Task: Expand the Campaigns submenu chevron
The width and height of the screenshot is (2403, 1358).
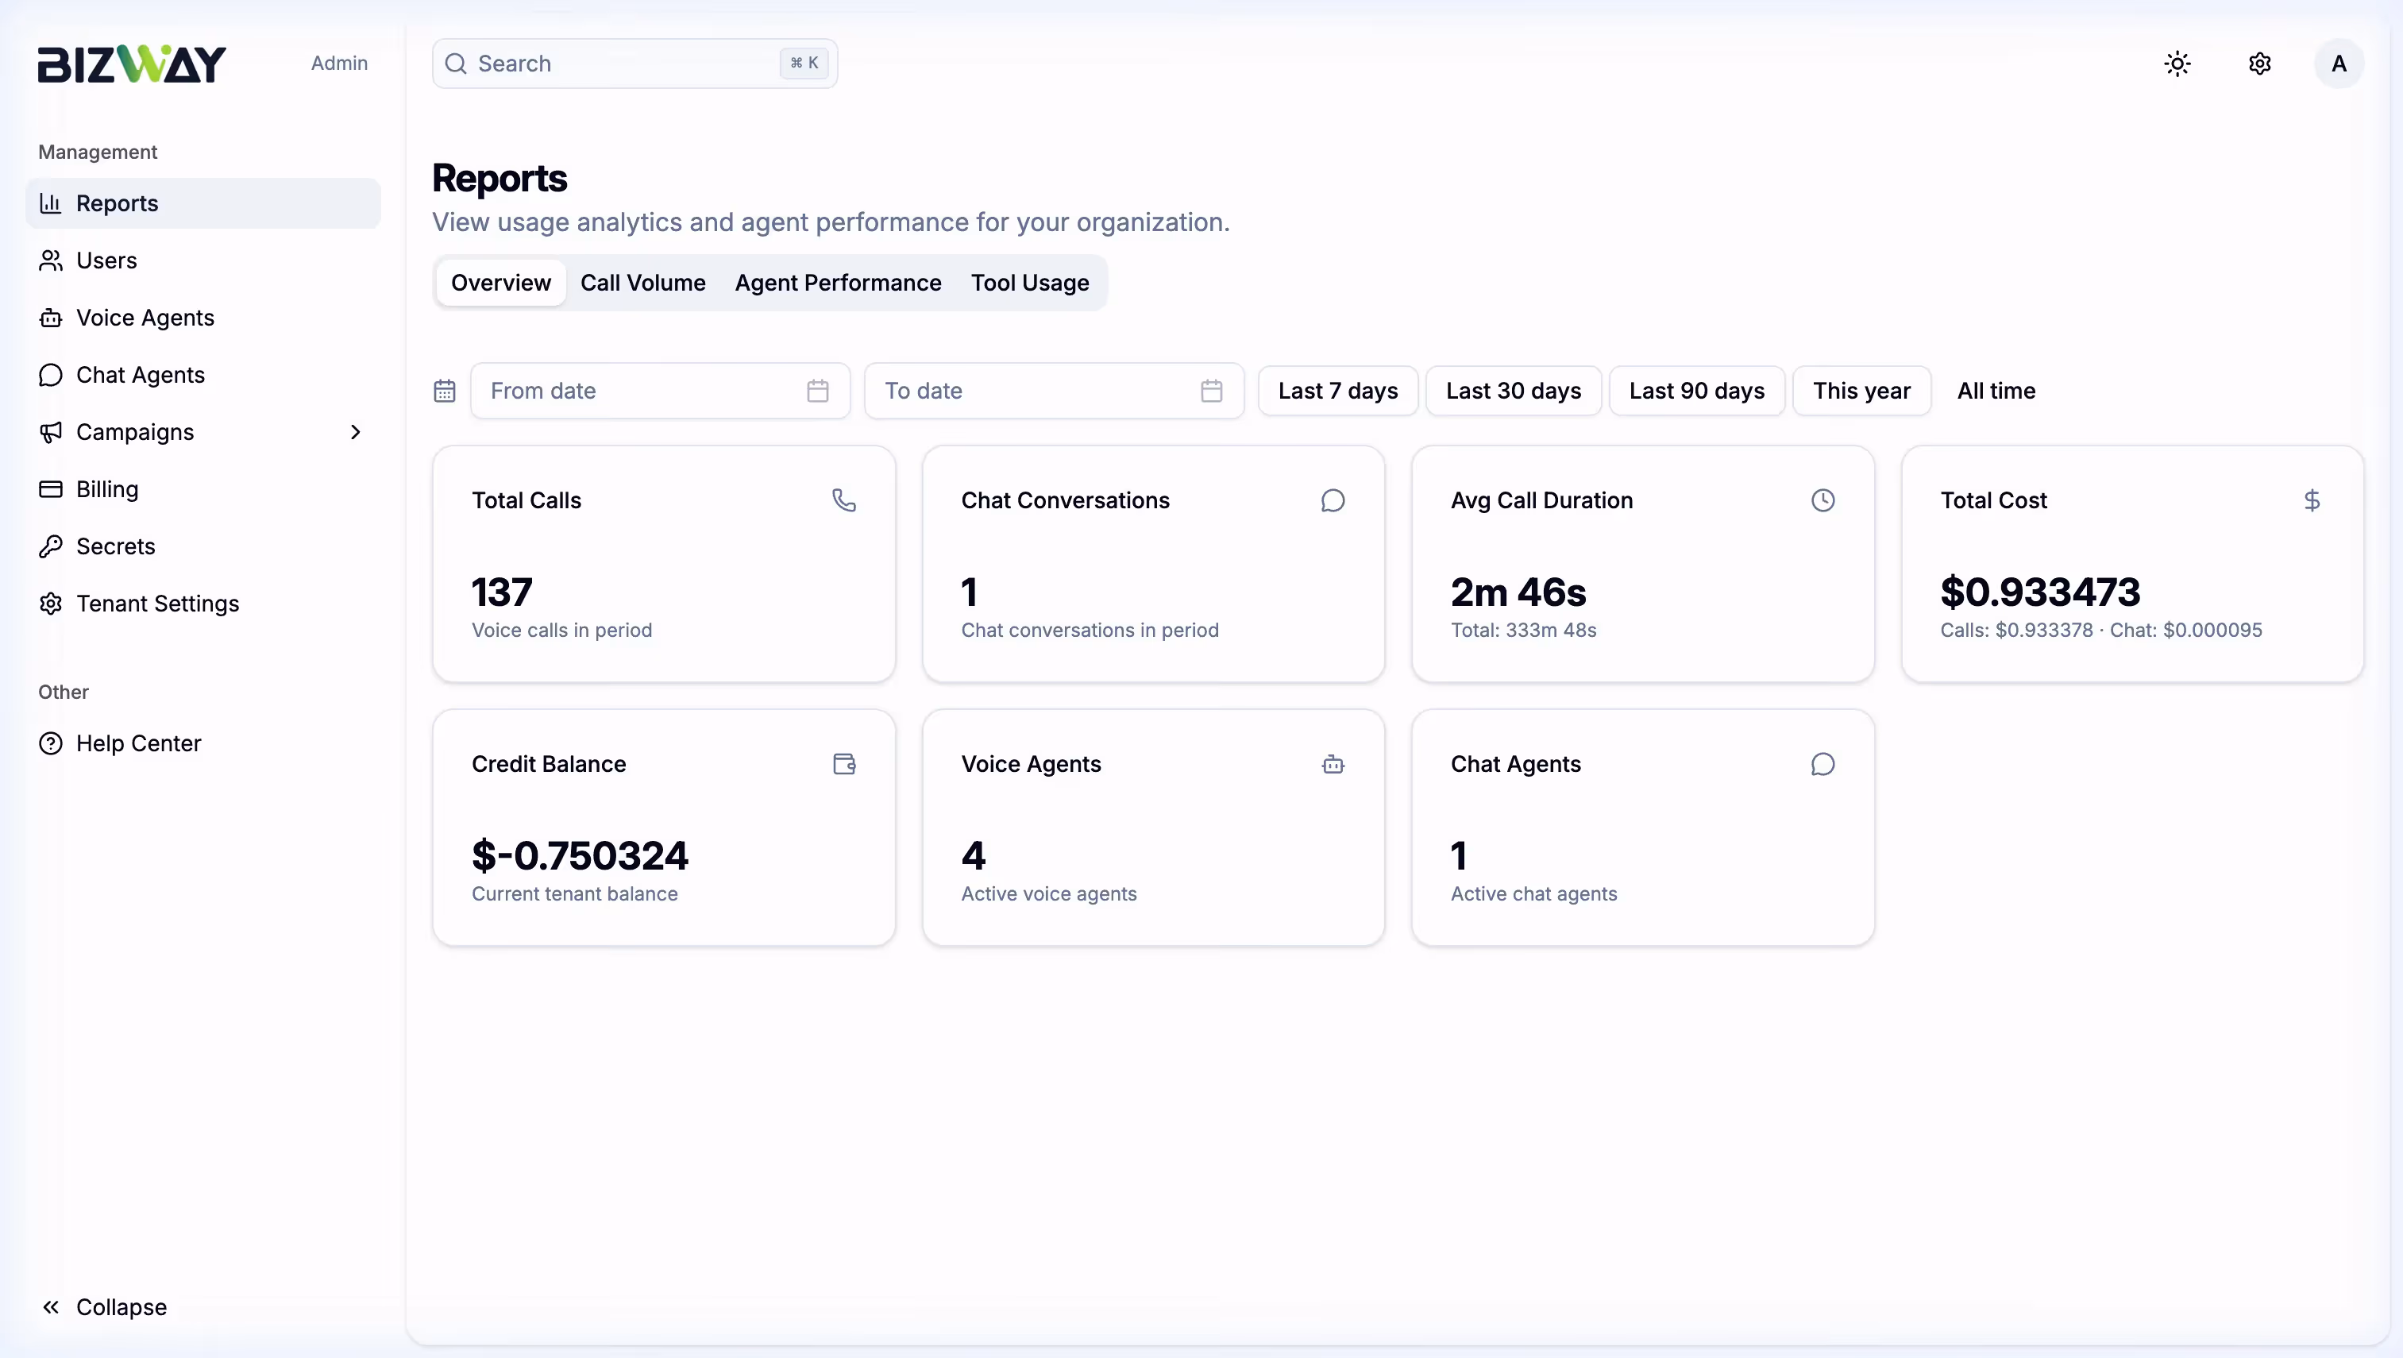Action: pyautogui.click(x=356, y=432)
